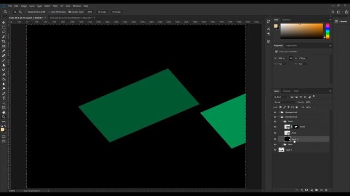Expand the Back group folder
The height and width of the screenshot is (196, 350).
pos(282,144)
